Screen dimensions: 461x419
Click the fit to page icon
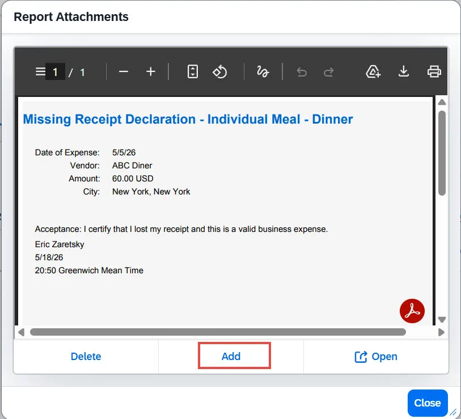tap(193, 71)
